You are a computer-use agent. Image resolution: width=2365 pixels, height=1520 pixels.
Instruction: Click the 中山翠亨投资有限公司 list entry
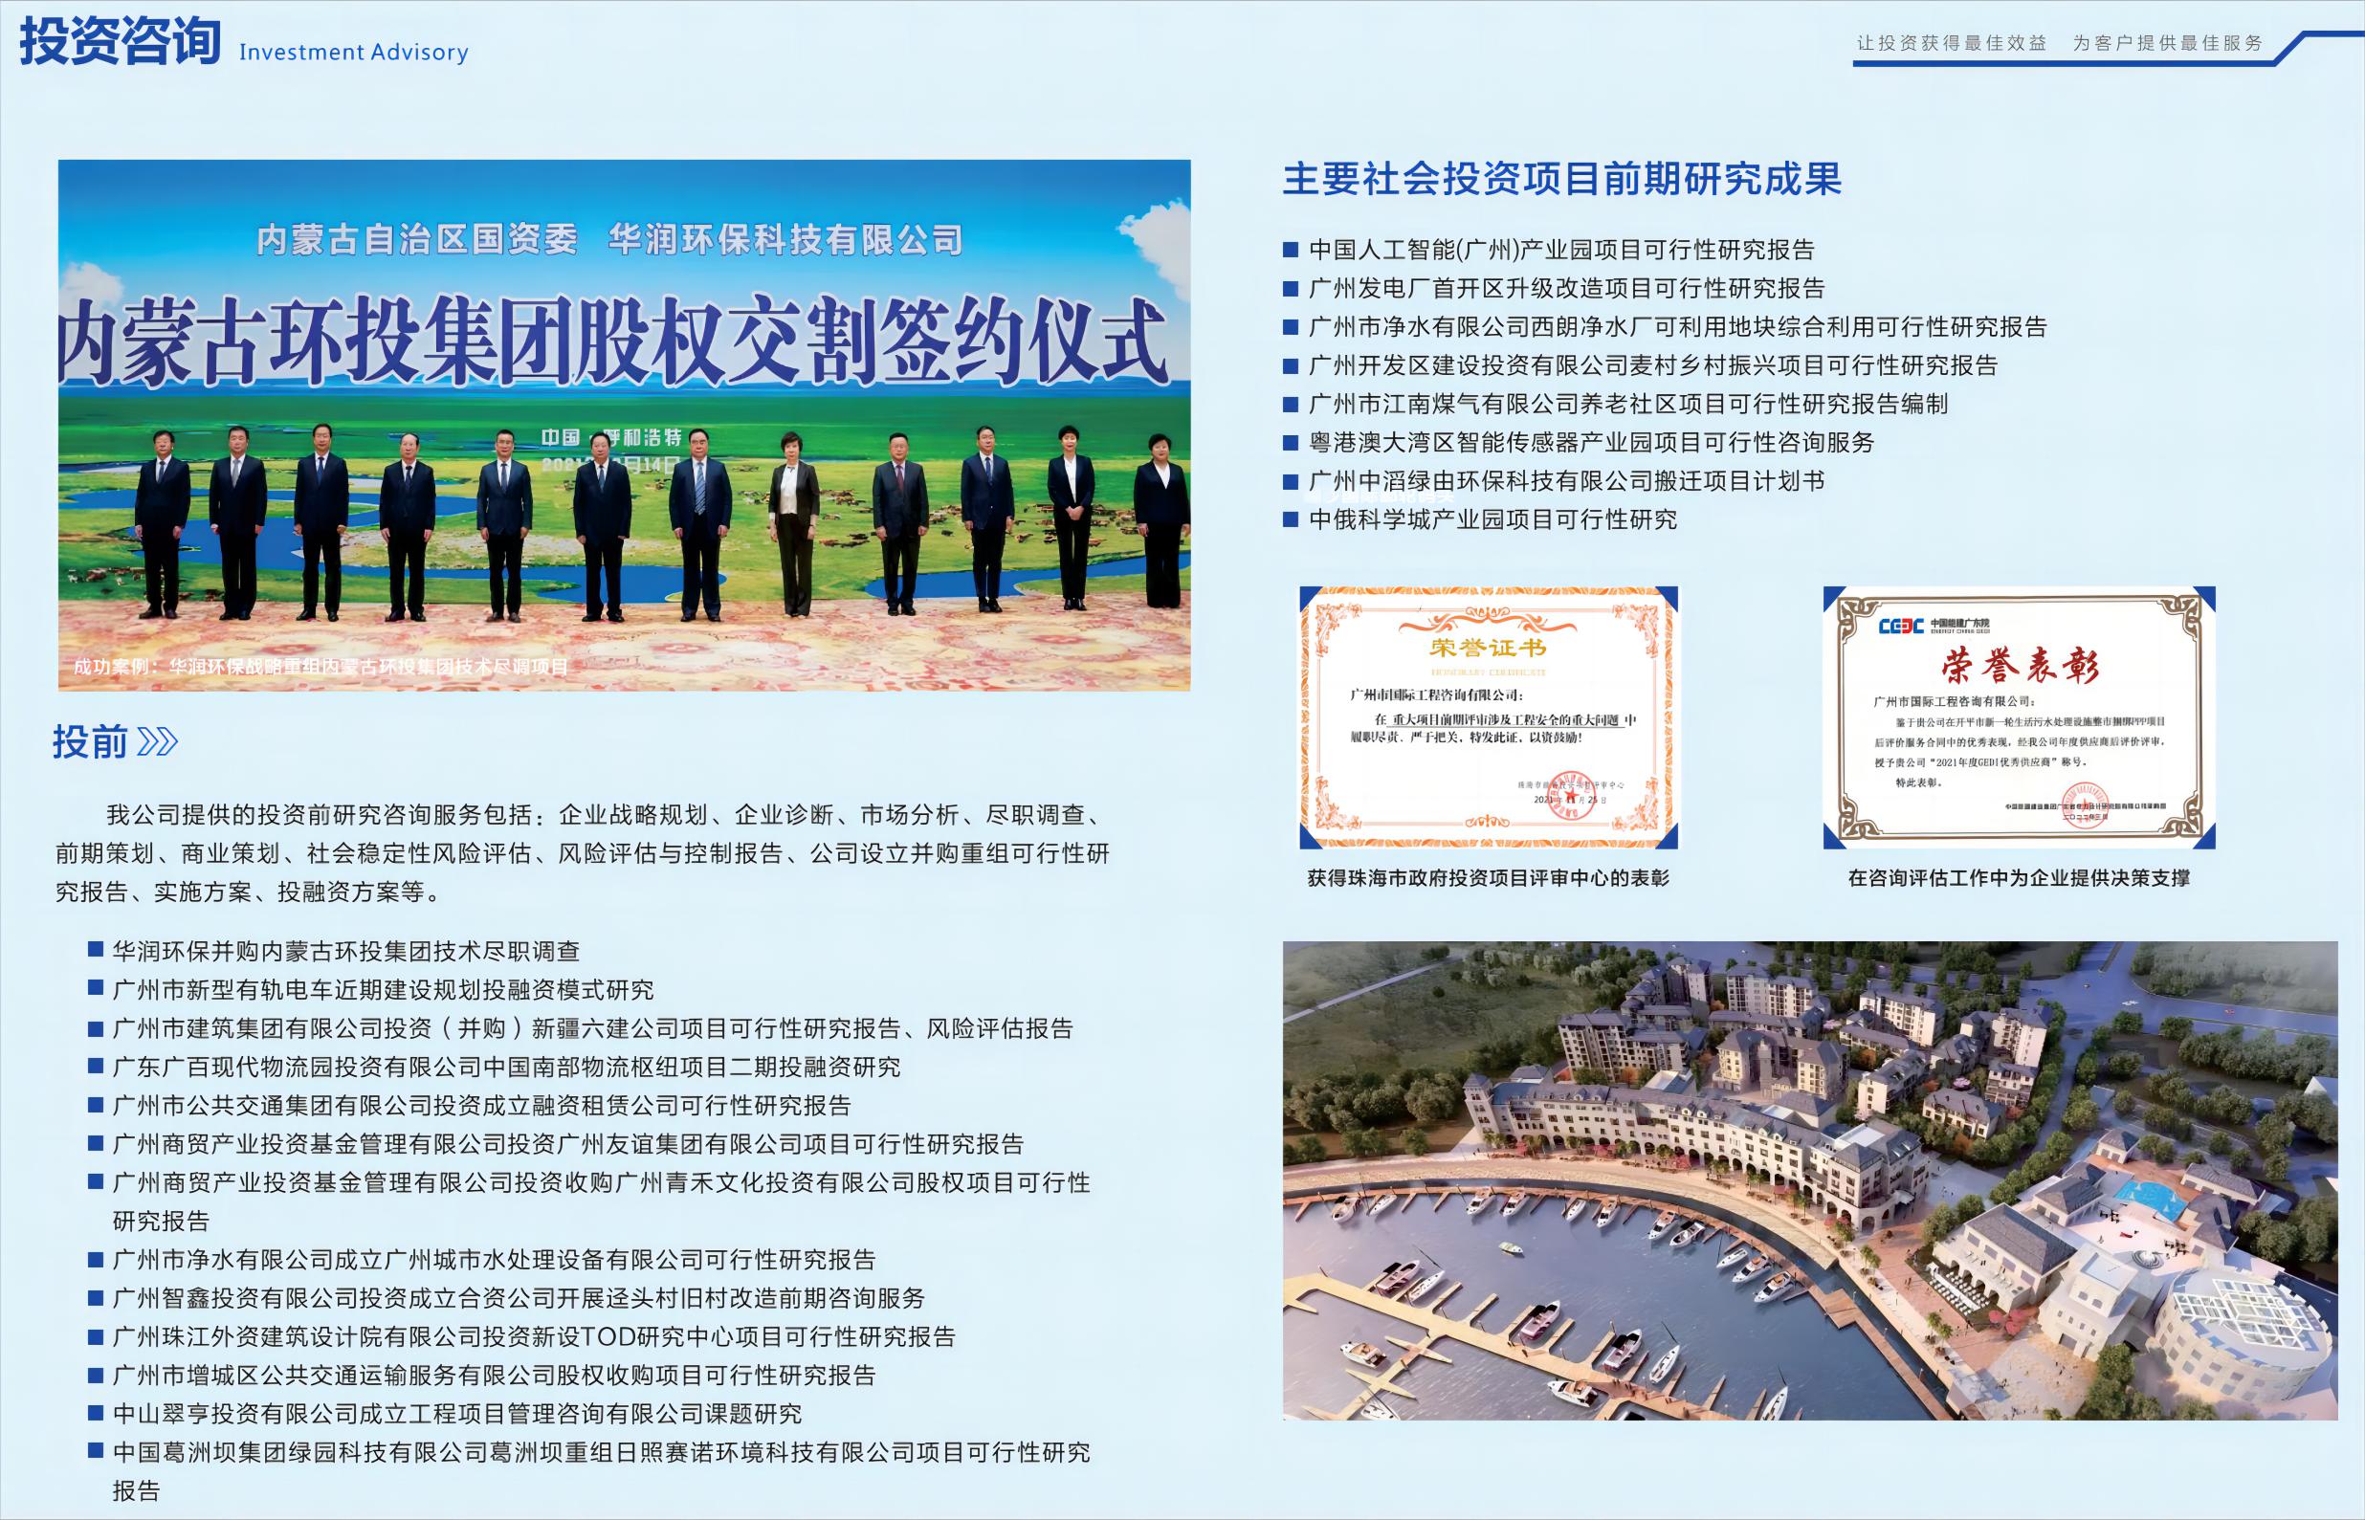coord(457,1414)
